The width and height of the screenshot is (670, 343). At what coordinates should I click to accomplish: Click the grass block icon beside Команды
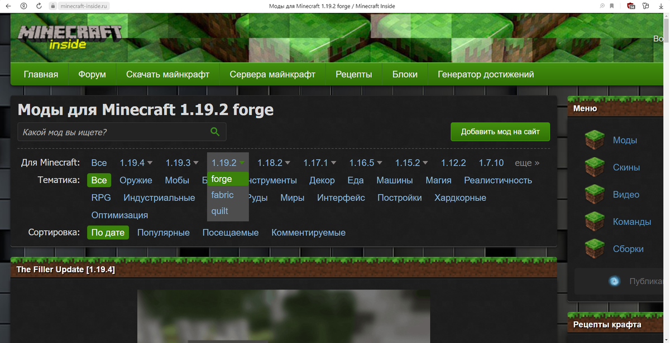tap(595, 221)
